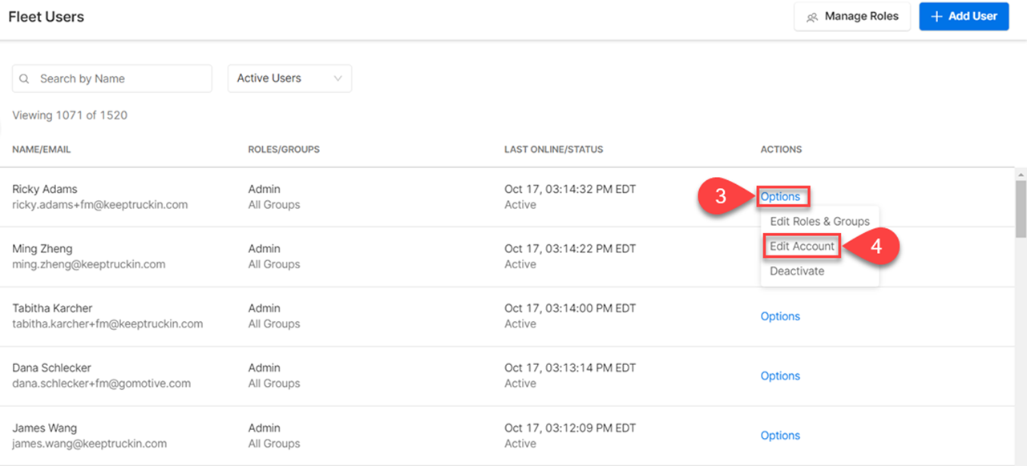Open the Active Users filter dropdown
This screenshot has width=1027, height=466.
(x=289, y=78)
